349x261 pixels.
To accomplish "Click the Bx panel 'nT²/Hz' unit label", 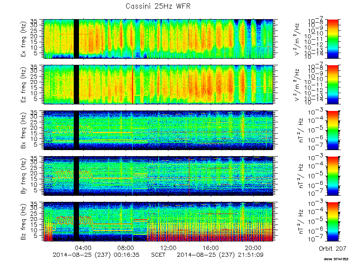I will 300,130.
